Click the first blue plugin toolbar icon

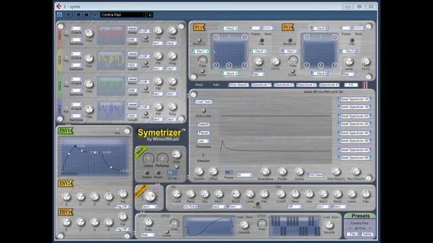pos(60,15)
